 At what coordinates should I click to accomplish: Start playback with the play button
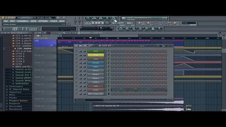click(95, 23)
